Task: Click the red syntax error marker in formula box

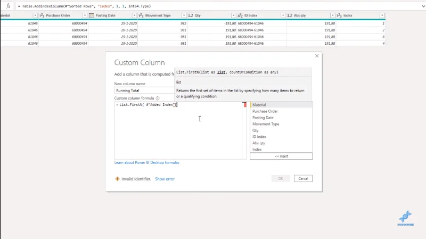Action: [245, 104]
